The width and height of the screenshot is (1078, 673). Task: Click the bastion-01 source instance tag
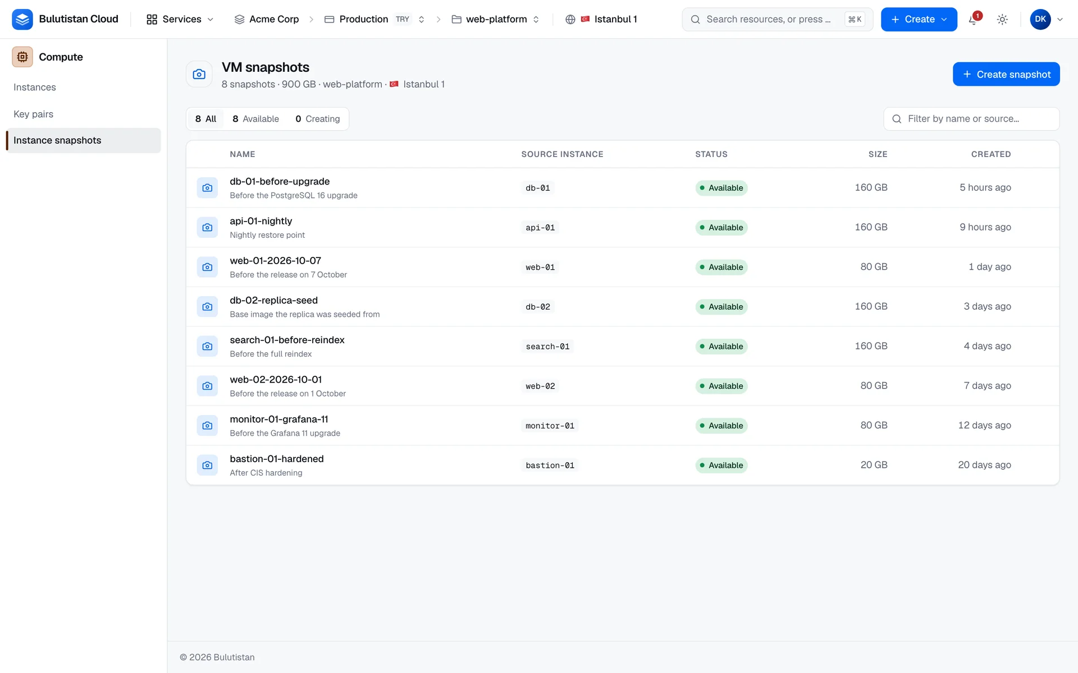[x=550, y=465]
